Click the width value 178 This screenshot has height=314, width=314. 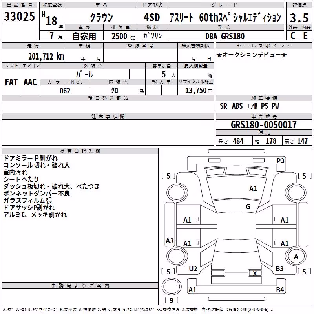click(271, 141)
